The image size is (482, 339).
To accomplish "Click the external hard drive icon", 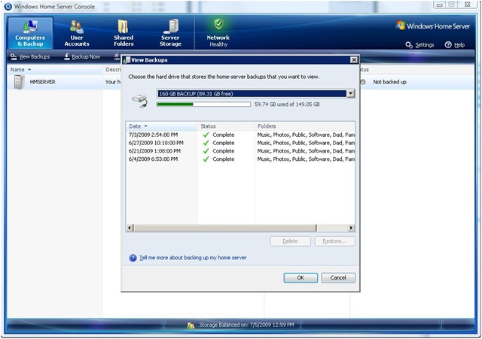I will (140, 101).
